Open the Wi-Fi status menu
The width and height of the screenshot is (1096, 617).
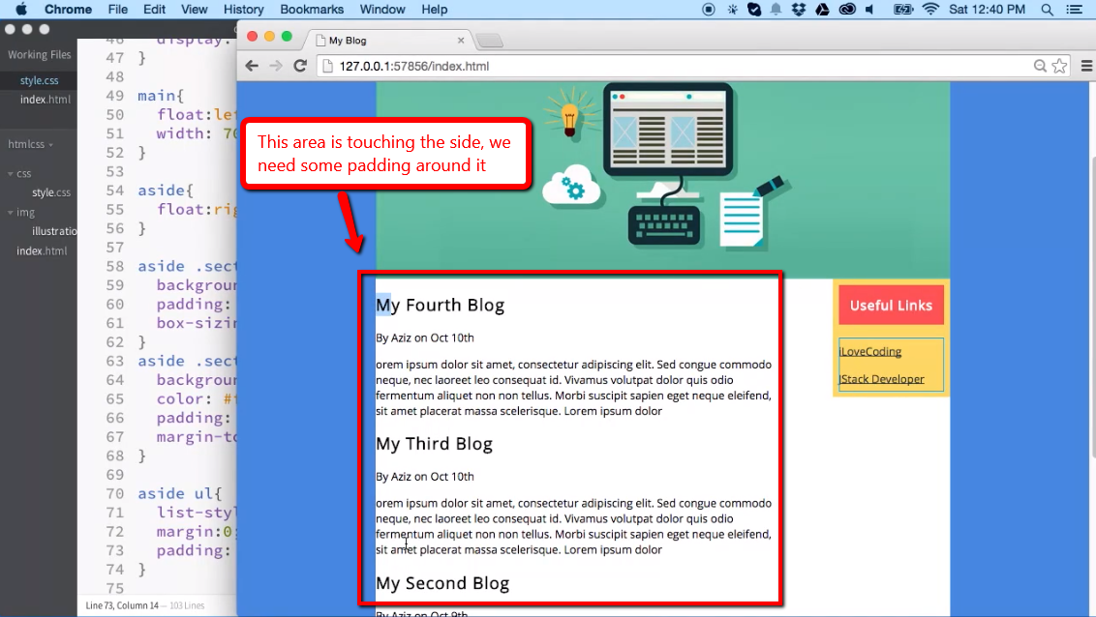tap(930, 10)
